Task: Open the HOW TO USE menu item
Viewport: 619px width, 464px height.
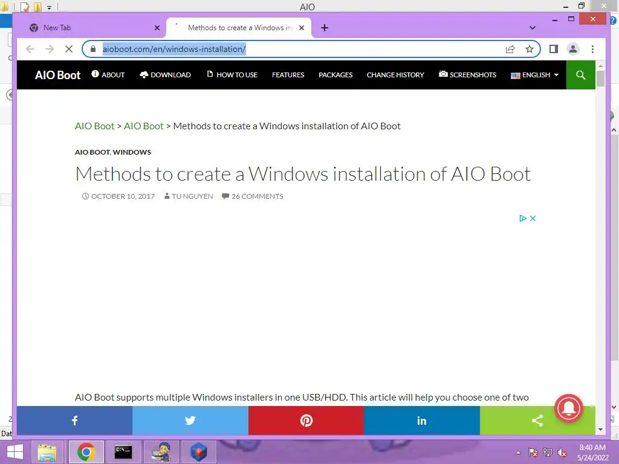Action: click(232, 74)
